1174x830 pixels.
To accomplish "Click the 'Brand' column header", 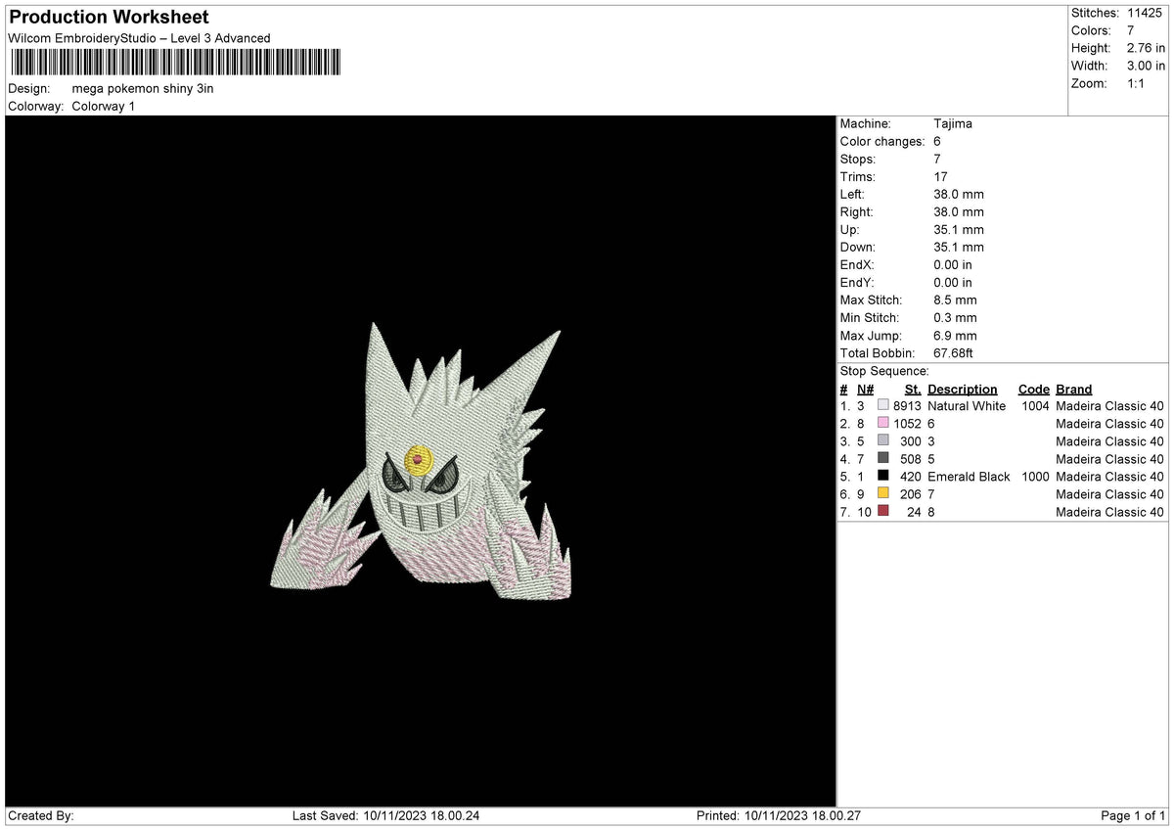I will point(1074,389).
